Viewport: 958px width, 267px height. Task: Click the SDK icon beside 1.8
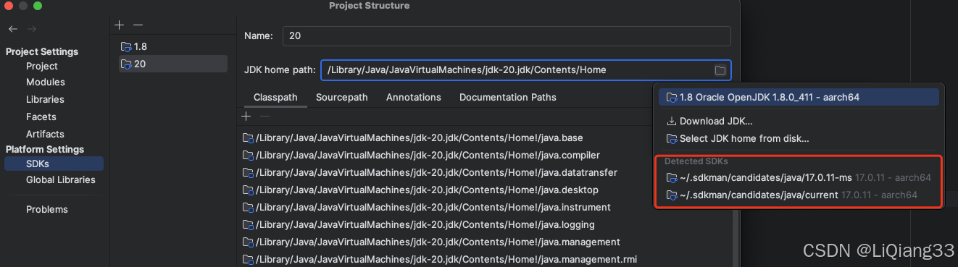(126, 46)
